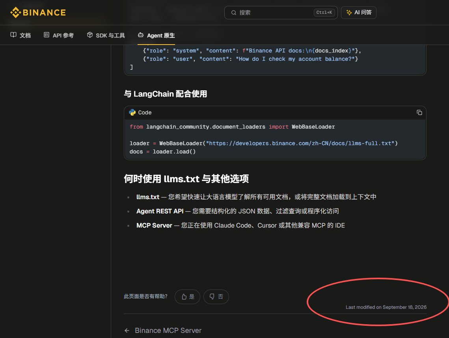Click the llms-full.txt URL in code
449x338 pixels.
coord(300,143)
